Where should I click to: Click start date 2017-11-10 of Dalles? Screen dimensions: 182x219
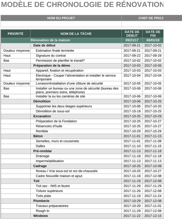[132, 146]
